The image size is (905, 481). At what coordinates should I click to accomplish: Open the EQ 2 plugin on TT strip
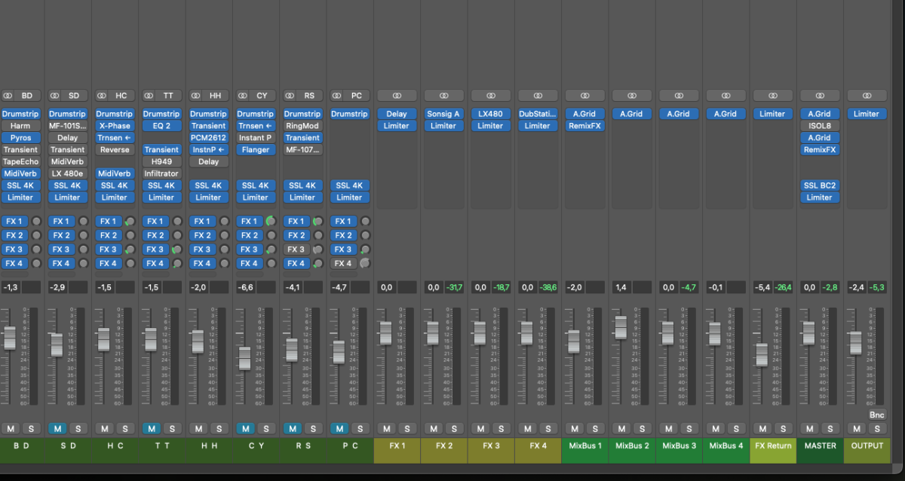161,126
